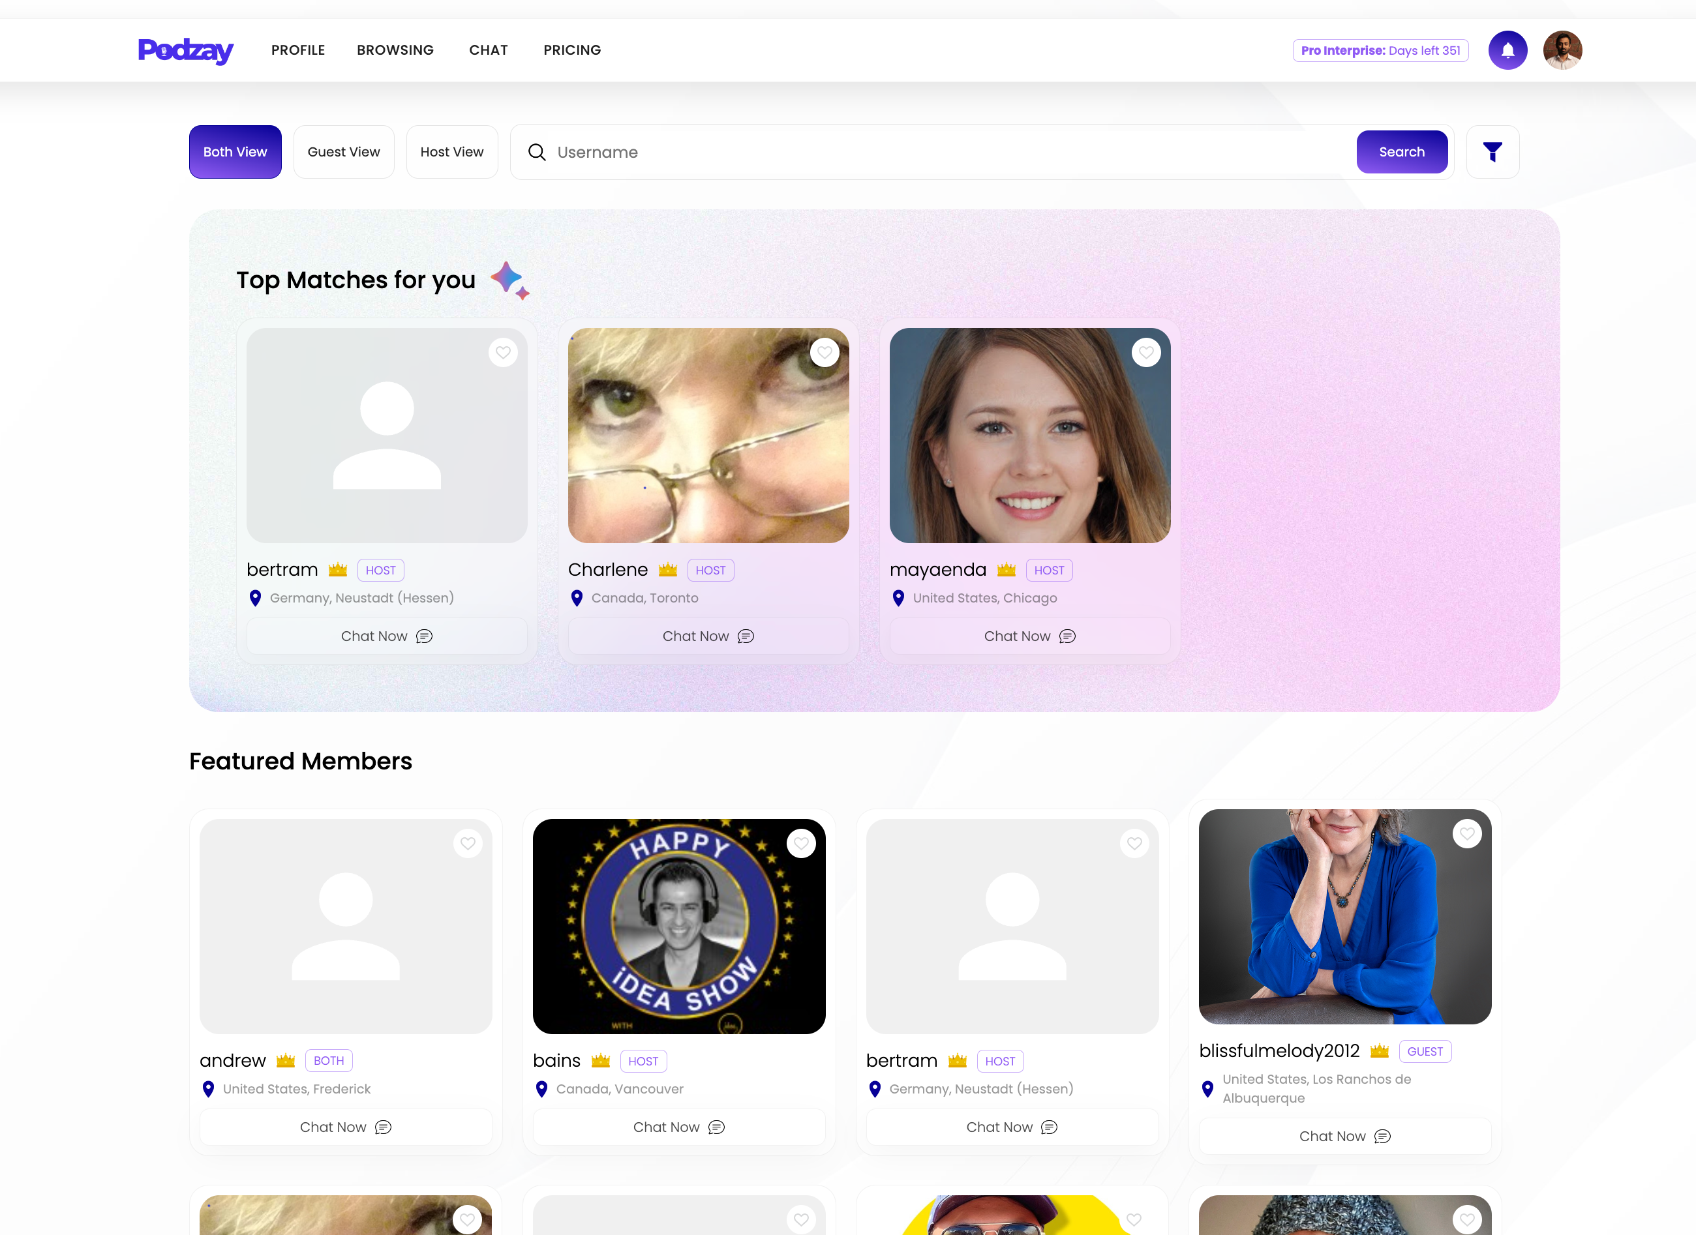The image size is (1696, 1235).
Task: Click the username Charlene
Action: 608,570
